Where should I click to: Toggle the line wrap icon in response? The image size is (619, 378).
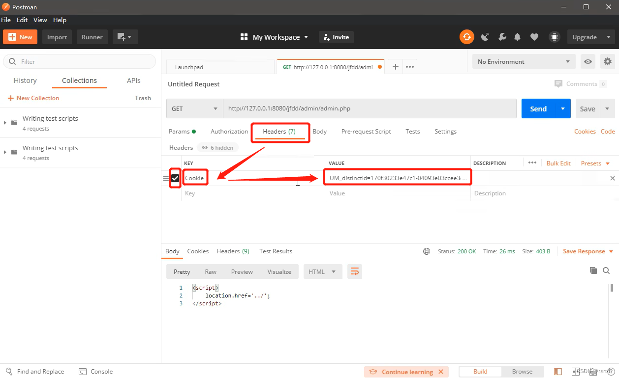355,271
